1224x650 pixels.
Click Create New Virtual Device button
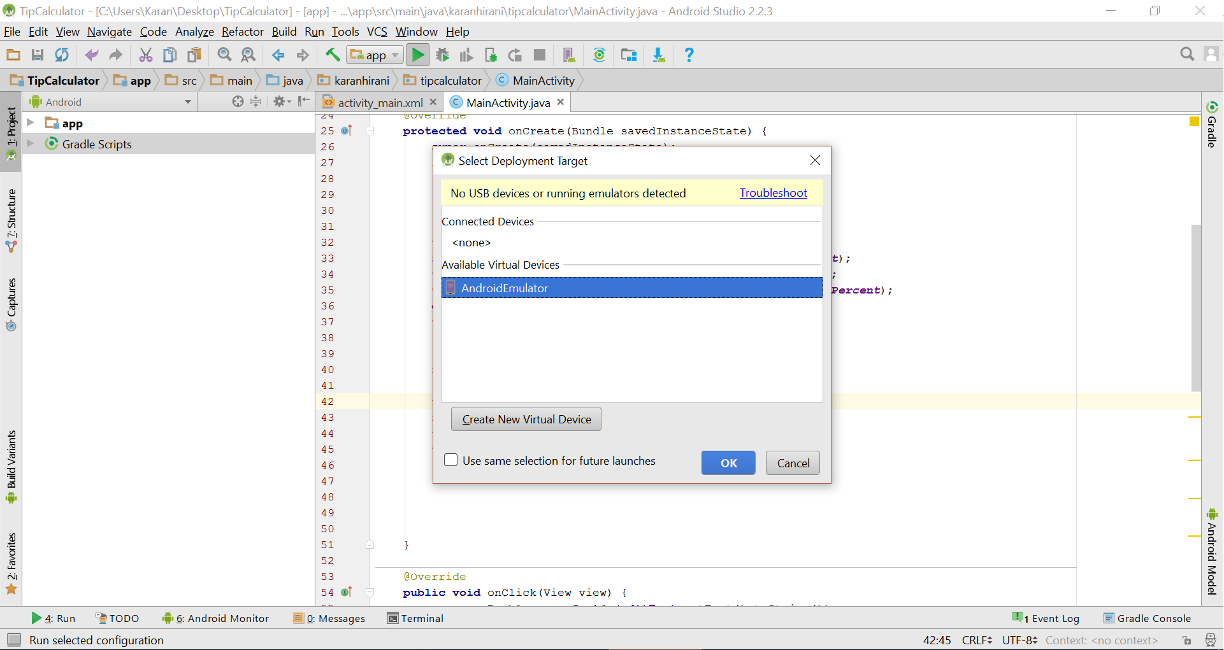pos(526,420)
